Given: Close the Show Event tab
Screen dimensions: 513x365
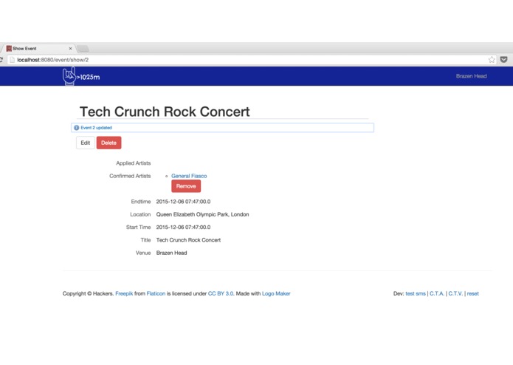Looking at the screenshot, I should point(70,49).
